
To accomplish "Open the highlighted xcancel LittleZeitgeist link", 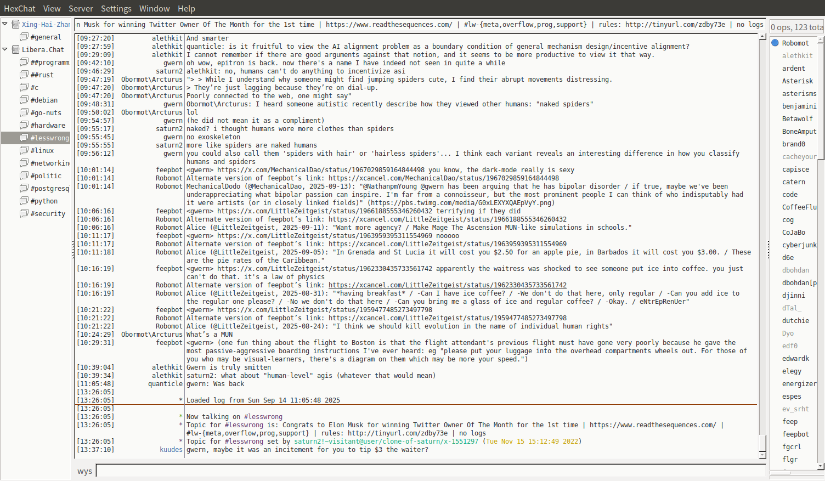I will tap(448, 285).
